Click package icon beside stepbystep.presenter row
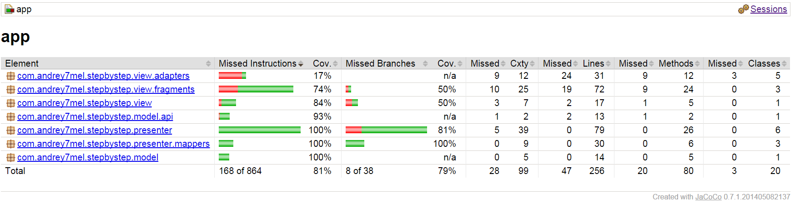Viewport: 795px width, 208px height. [x=10, y=131]
